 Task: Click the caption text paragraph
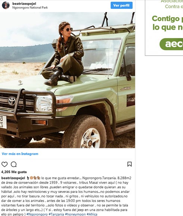pyautogui.click(x=66, y=196)
